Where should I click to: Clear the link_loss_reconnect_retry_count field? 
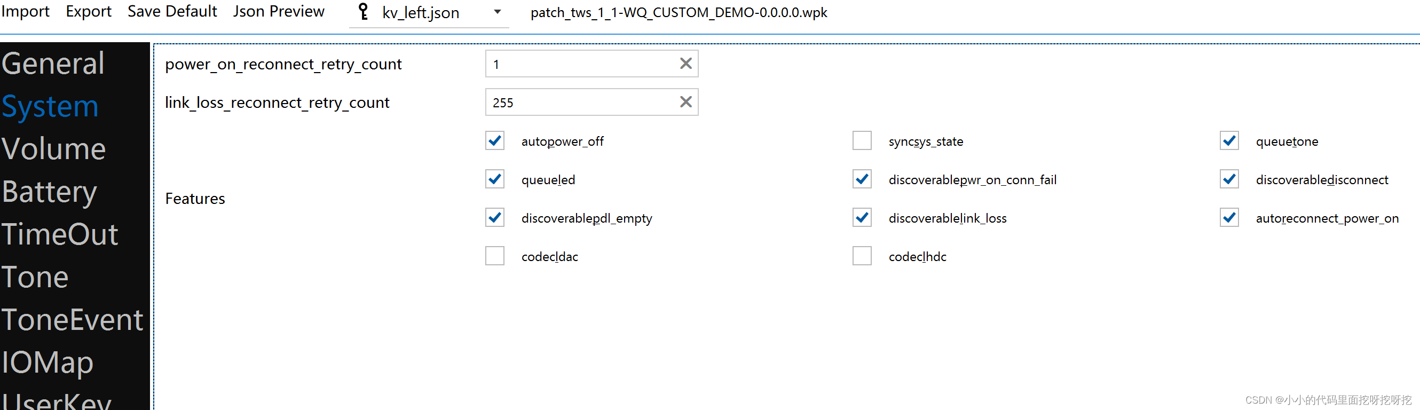tap(685, 102)
